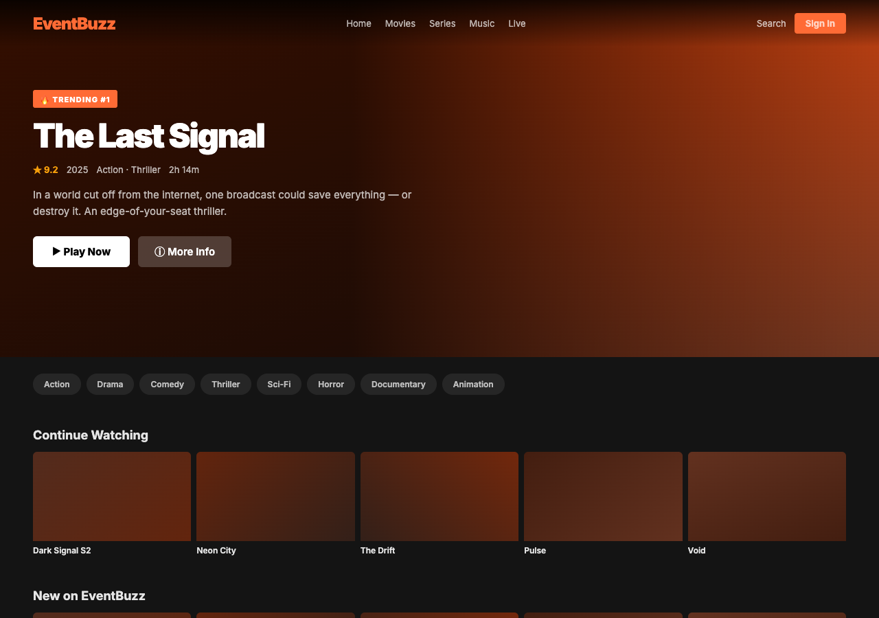Open the Live tab
The width and height of the screenshot is (879, 618).
516,23
